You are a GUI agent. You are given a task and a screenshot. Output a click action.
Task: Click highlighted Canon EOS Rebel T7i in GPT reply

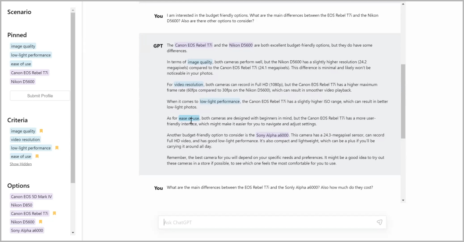click(193, 45)
